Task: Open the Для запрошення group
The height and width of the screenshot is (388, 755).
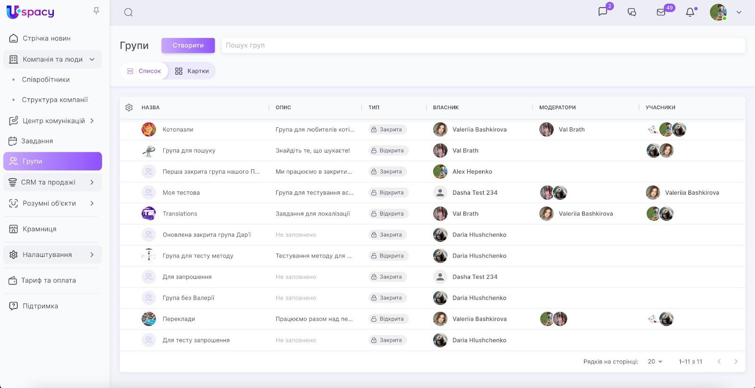Action: (187, 277)
